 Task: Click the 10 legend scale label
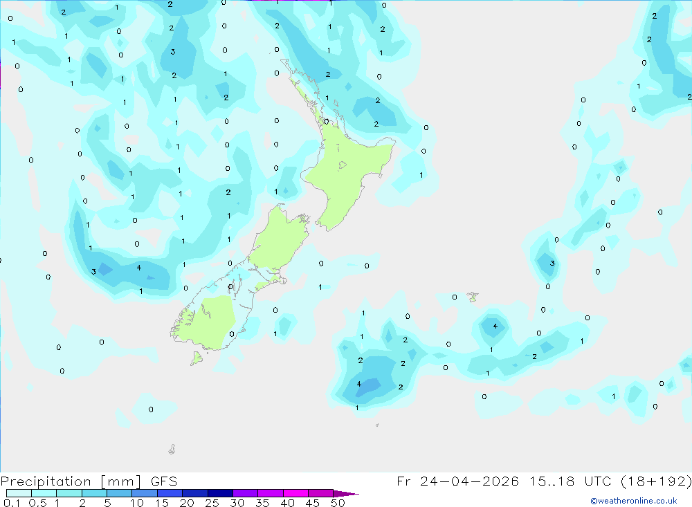[x=137, y=503]
